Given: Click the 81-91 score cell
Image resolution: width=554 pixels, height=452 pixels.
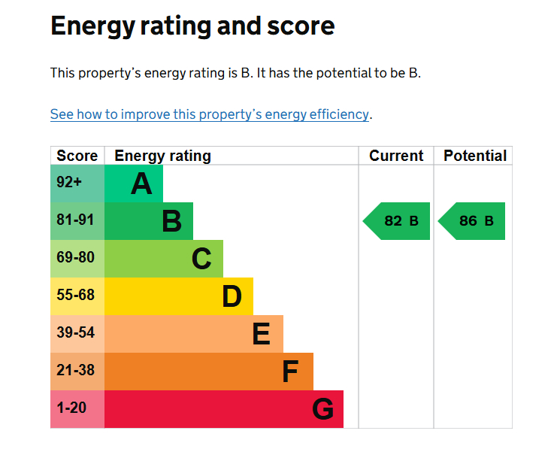Looking at the screenshot, I should 77,221.
